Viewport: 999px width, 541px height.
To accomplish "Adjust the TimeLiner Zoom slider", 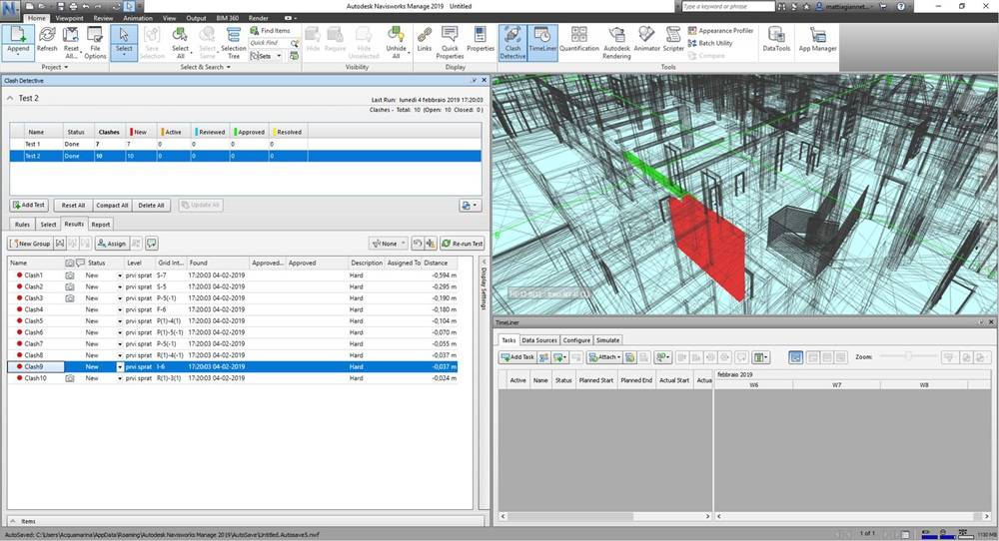I will pyautogui.click(x=908, y=357).
